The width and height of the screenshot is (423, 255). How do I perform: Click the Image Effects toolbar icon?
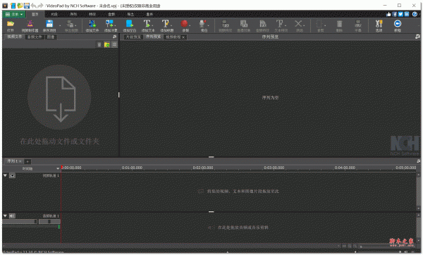(244, 24)
